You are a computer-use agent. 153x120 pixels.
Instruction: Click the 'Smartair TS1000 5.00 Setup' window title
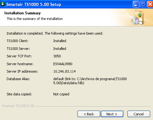point(34,4)
